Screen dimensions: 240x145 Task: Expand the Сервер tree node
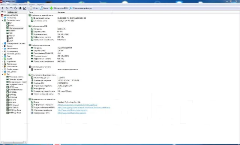tap(2, 46)
